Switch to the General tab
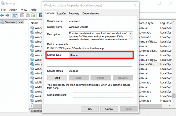This screenshot has width=176, height=116. pyautogui.click(x=50, y=13)
